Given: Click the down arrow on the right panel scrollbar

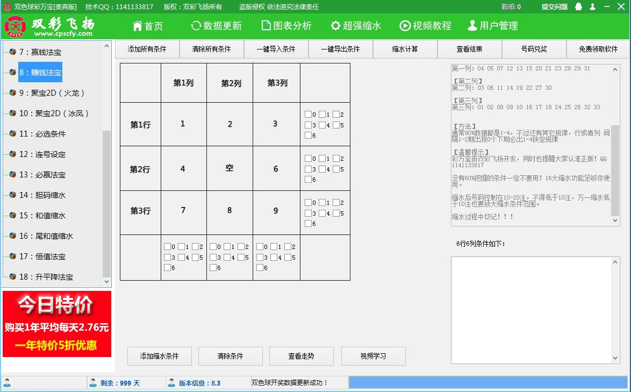Looking at the screenshot, I should [615, 220].
